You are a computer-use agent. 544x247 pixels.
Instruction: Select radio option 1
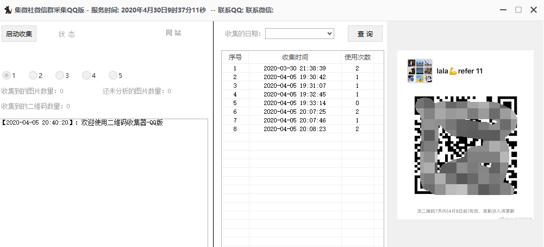coord(9,75)
